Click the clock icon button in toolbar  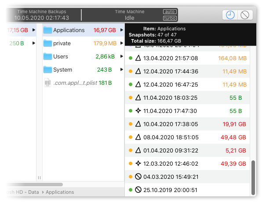point(230,15)
